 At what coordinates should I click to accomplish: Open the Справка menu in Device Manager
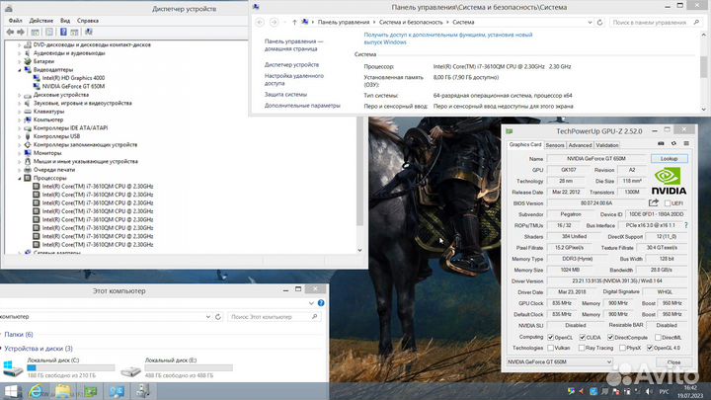pyautogui.click(x=88, y=21)
